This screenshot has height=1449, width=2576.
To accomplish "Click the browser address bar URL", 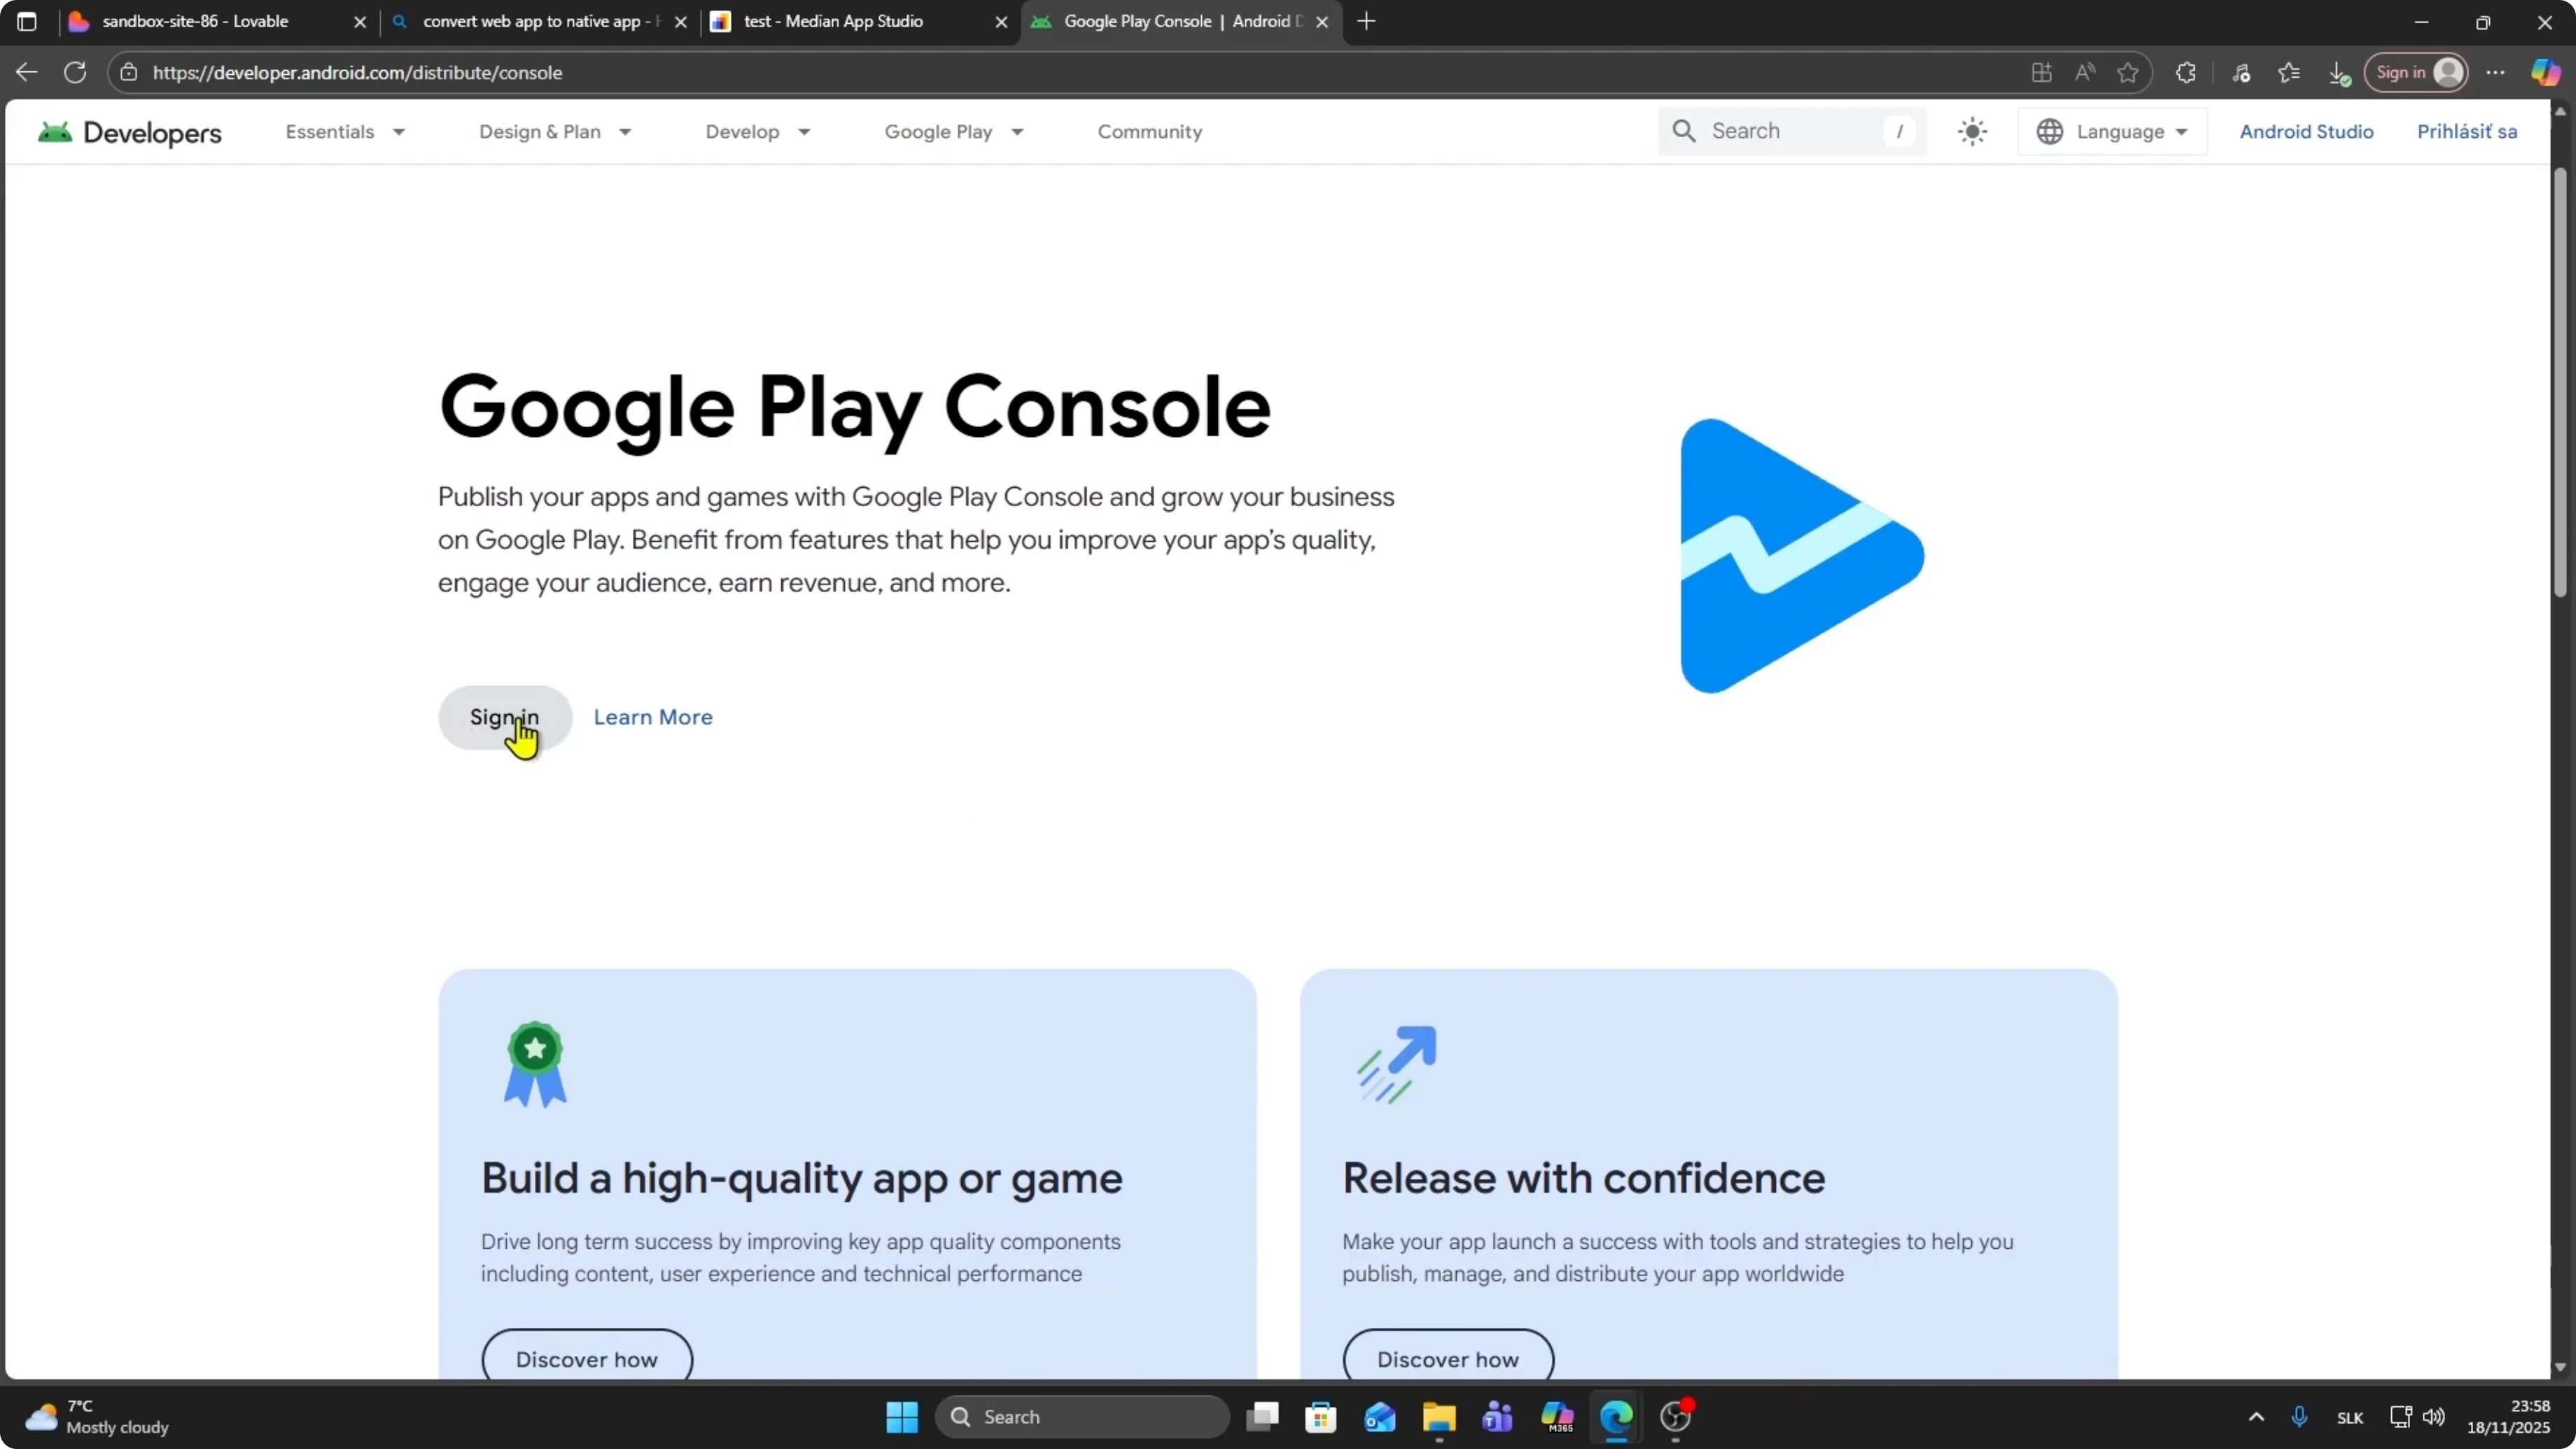I will (357, 72).
